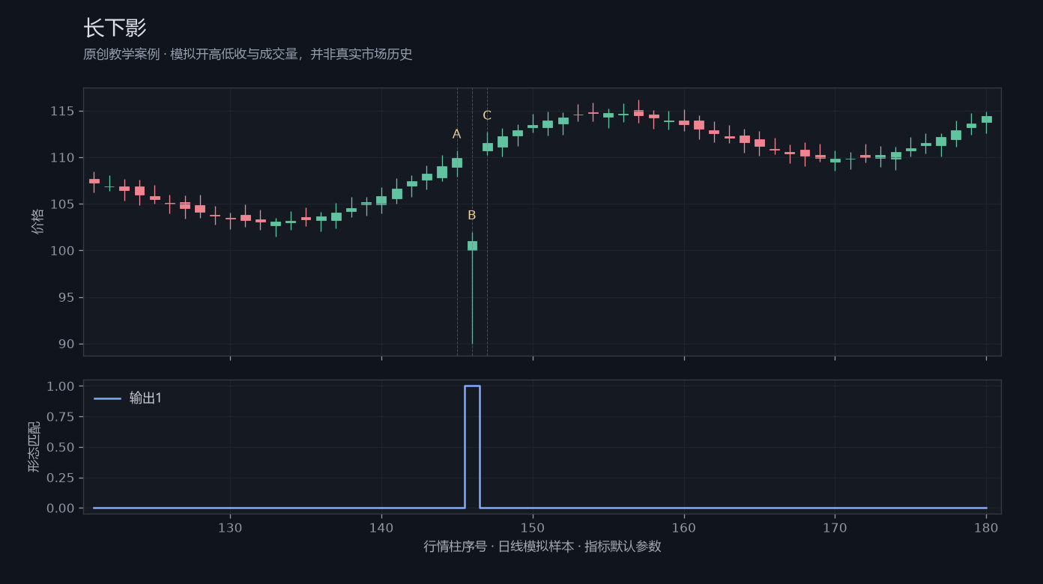Click the price axis tick "95"
1043x584 pixels.
(x=67, y=298)
